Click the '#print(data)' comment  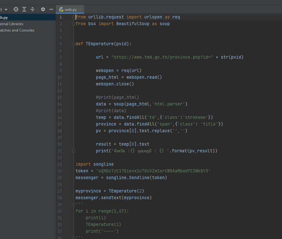(x=111, y=111)
